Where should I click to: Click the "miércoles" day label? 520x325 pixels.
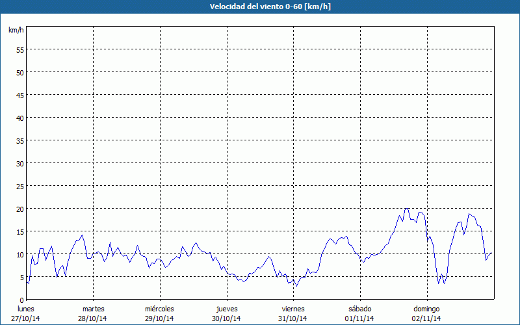[x=159, y=309]
